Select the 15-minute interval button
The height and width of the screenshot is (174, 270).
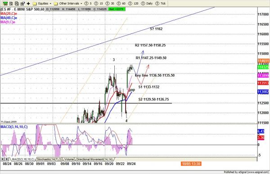(x=99, y=4)
